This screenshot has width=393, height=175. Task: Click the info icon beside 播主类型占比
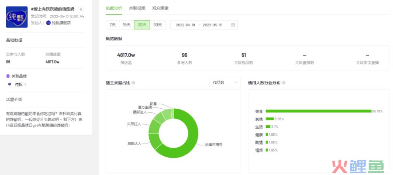(133, 83)
